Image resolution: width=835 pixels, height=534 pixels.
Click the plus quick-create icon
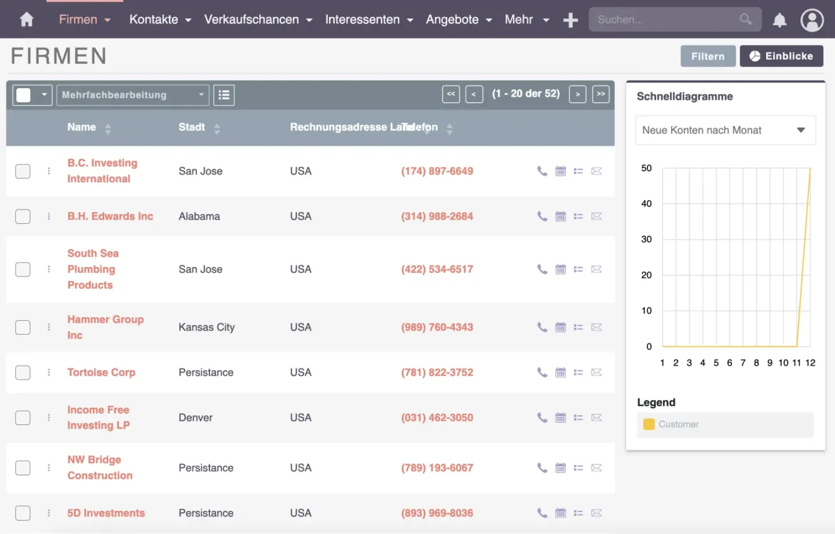click(x=570, y=20)
